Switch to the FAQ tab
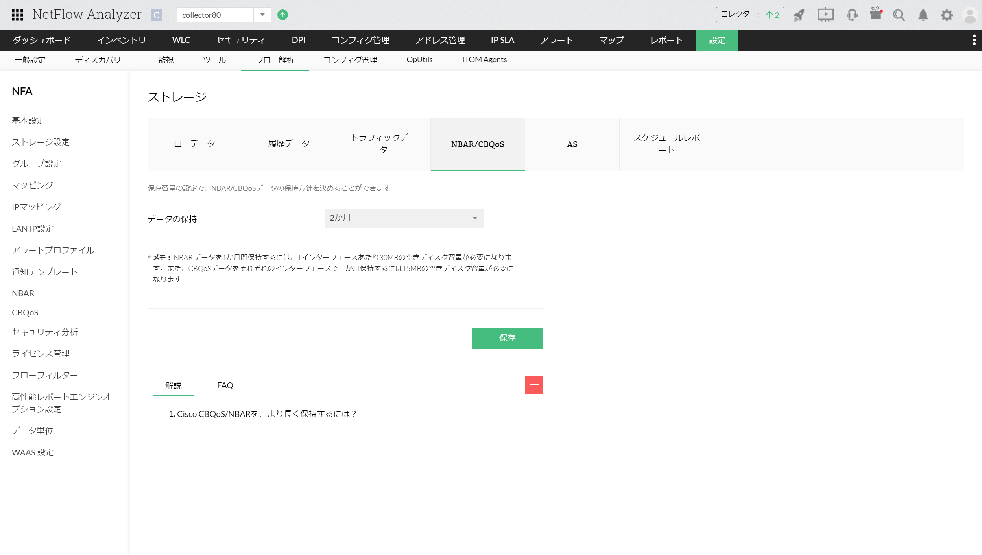The height and width of the screenshot is (555, 982). click(225, 385)
